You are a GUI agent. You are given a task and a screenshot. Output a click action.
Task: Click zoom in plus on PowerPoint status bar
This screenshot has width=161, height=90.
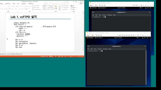point(77,56)
